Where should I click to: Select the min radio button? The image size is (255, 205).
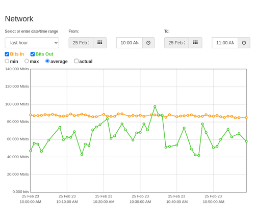click(x=7, y=61)
